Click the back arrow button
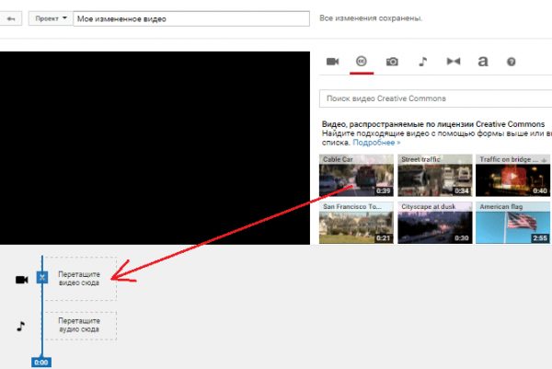The image size is (552, 369). (x=11, y=18)
